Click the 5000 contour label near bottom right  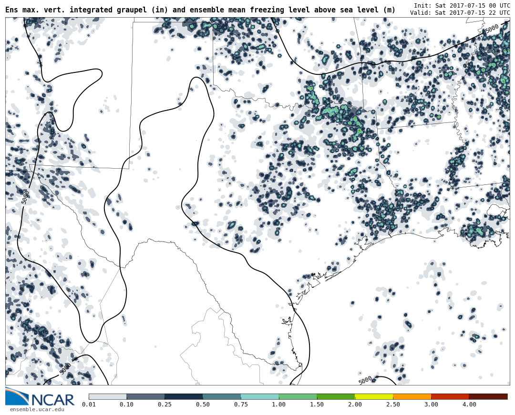click(x=365, y=381)
